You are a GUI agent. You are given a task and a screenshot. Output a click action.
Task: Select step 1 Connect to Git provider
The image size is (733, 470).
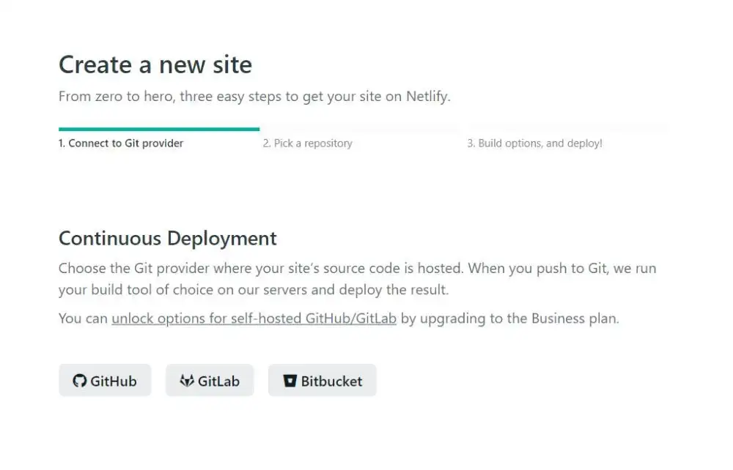pos(120,143)
